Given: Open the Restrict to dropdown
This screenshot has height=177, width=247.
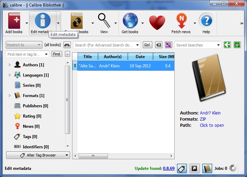Looking at the screenshot, I should 24,45.
